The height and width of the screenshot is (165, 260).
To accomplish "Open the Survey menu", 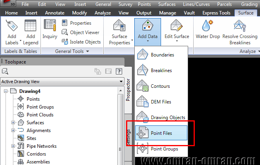I will (x=125, y=4).
